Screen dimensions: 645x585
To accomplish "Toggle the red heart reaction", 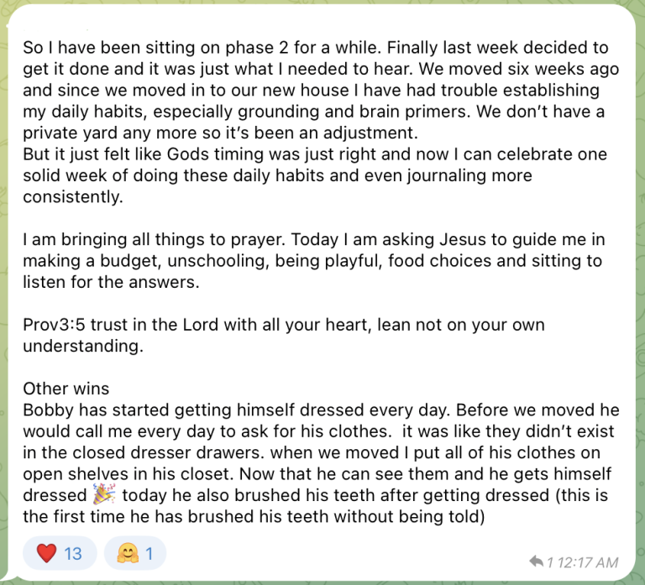I will point(60,553).
